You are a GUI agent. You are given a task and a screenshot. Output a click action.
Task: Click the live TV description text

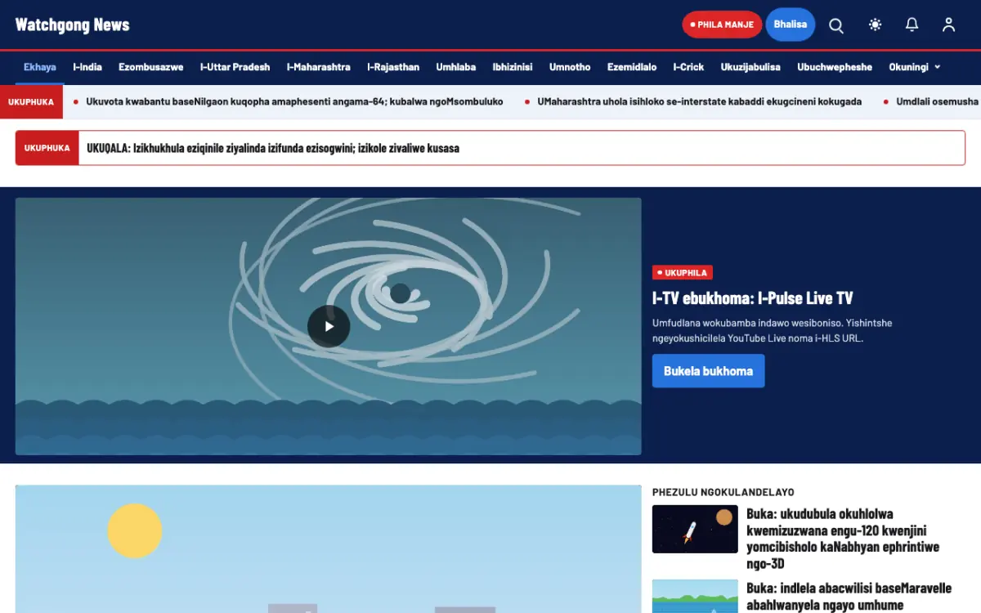(x=773, y=330)
